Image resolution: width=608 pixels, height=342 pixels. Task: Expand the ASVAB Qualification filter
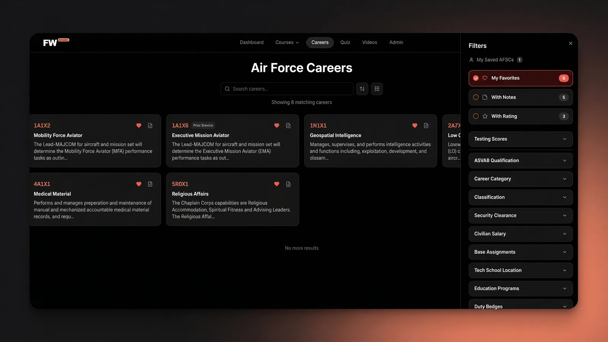click(x=521, y=160)
